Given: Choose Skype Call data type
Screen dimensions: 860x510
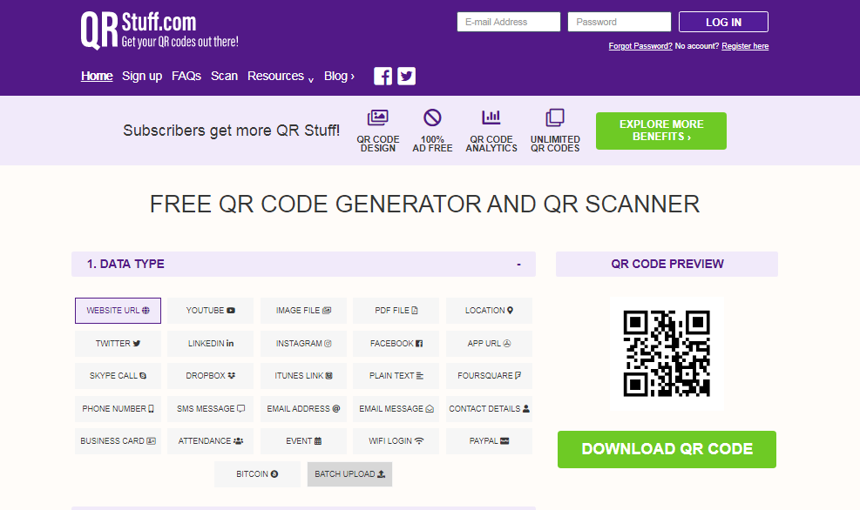Looking at the screenshot, I should tap(118, 376).
